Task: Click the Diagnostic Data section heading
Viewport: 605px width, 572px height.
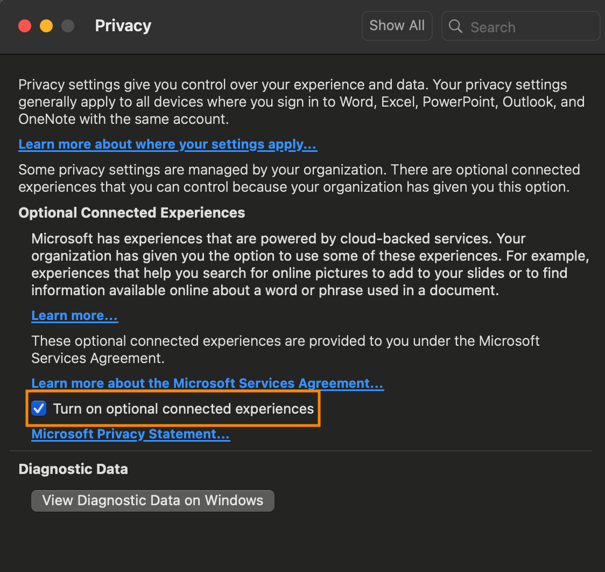Action: [73, 469]
